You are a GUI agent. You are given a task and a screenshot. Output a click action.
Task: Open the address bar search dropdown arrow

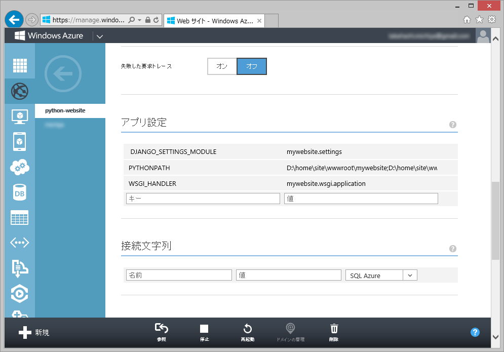(139, 20)
